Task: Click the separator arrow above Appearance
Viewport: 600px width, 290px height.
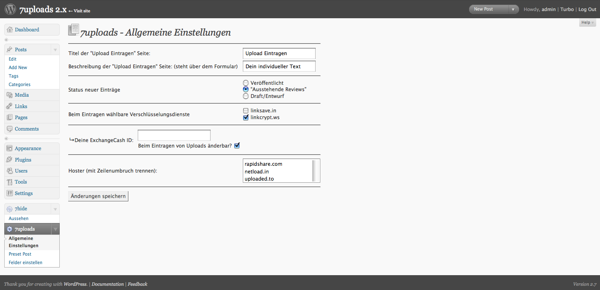Action: [6, 139]
